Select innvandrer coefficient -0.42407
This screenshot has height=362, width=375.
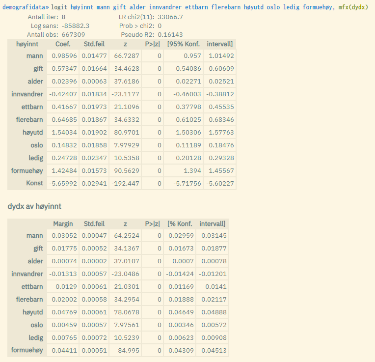(62, 94)
